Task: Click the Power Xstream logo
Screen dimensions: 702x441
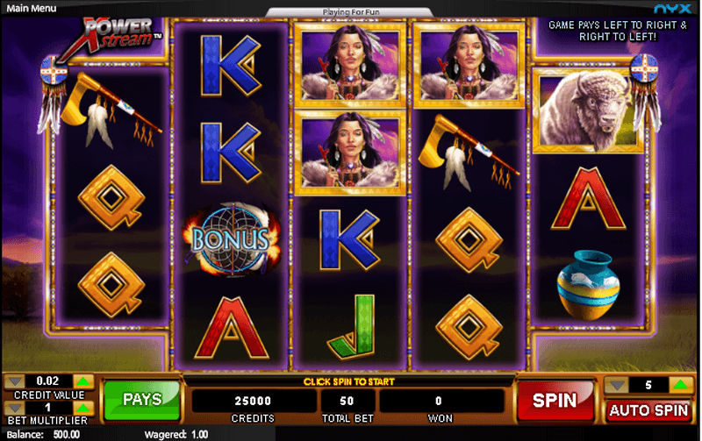Action: point(118,37)
